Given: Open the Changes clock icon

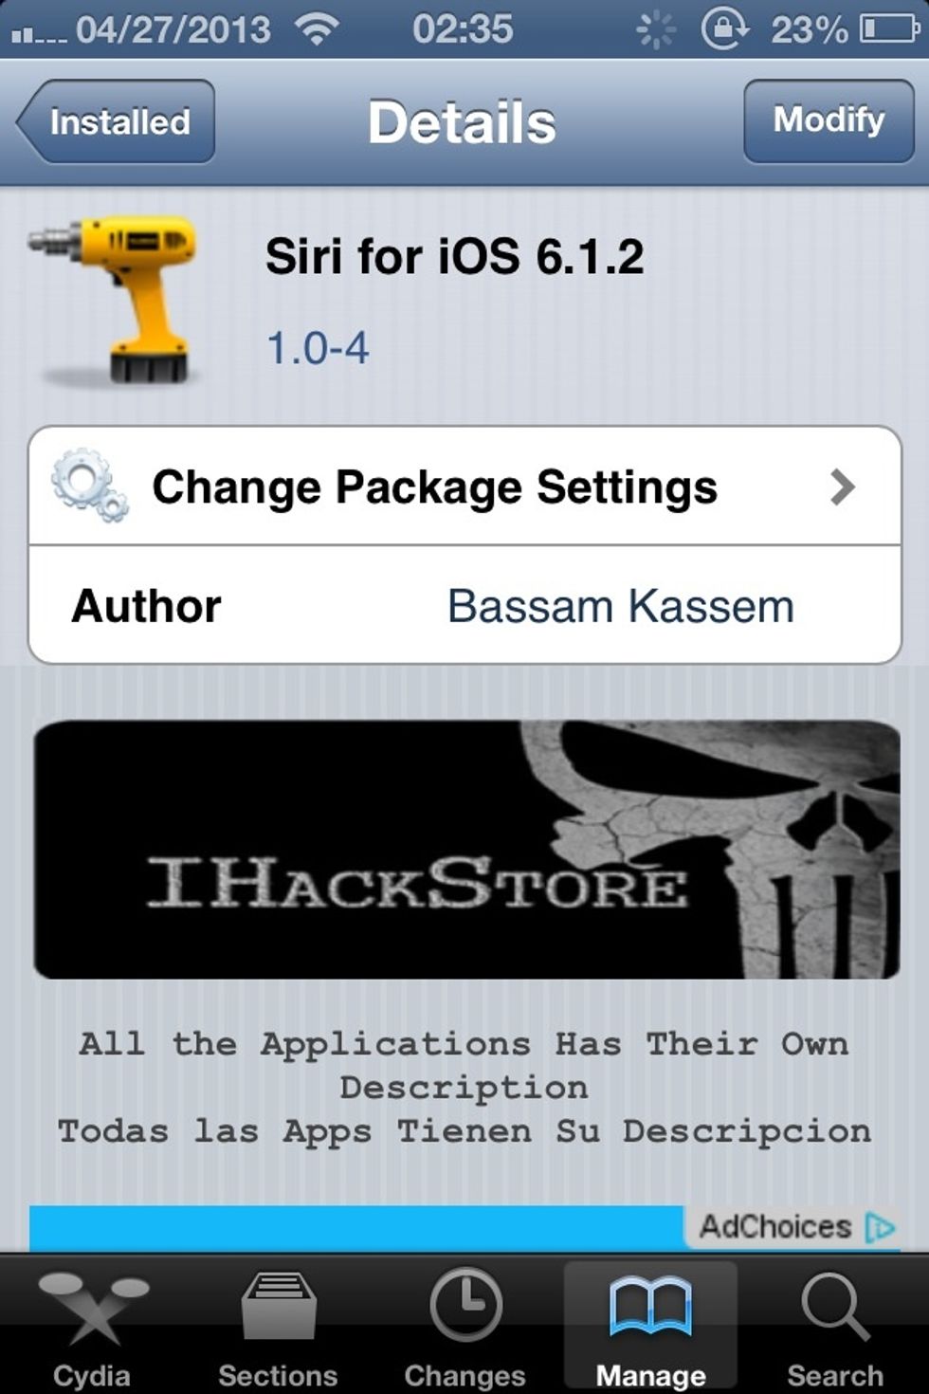Looking at the screenshot, I should coord(465,1307).
